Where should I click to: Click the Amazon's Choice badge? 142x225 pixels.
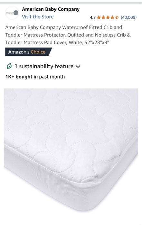coord(29,52)
